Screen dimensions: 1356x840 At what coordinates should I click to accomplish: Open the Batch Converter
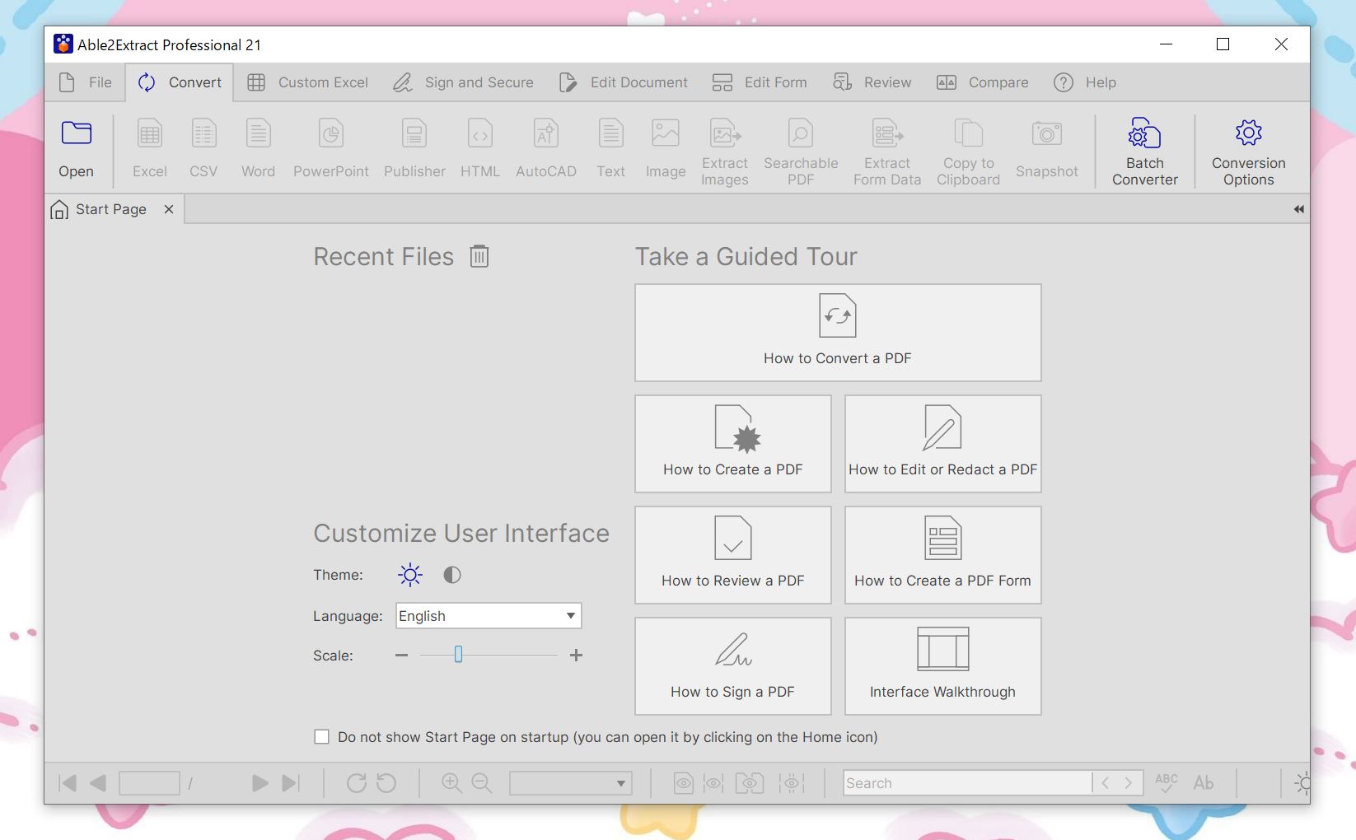[1145, 152]
